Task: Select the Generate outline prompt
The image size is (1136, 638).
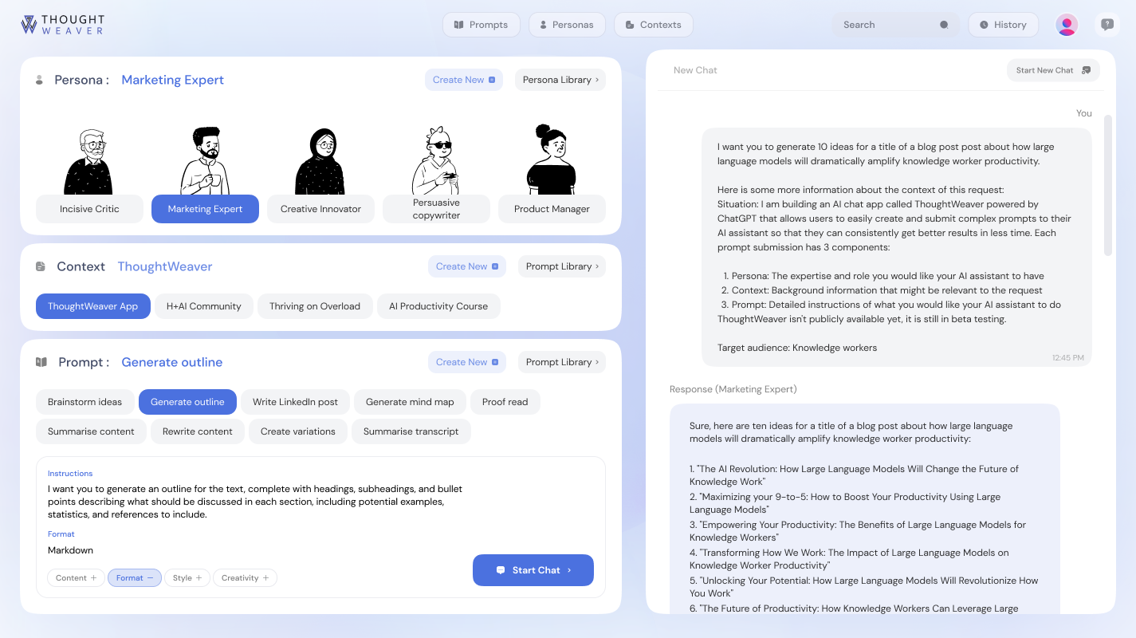Action: pyautogui.click(x=187, y=402)
